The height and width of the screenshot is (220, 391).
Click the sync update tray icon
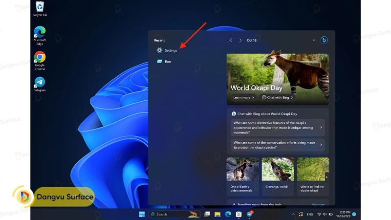(x=301, y=214)
